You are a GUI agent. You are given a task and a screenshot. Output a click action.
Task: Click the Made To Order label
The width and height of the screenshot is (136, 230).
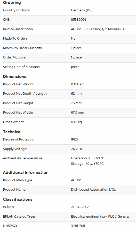pyautogui.click(x=15, y=39)
